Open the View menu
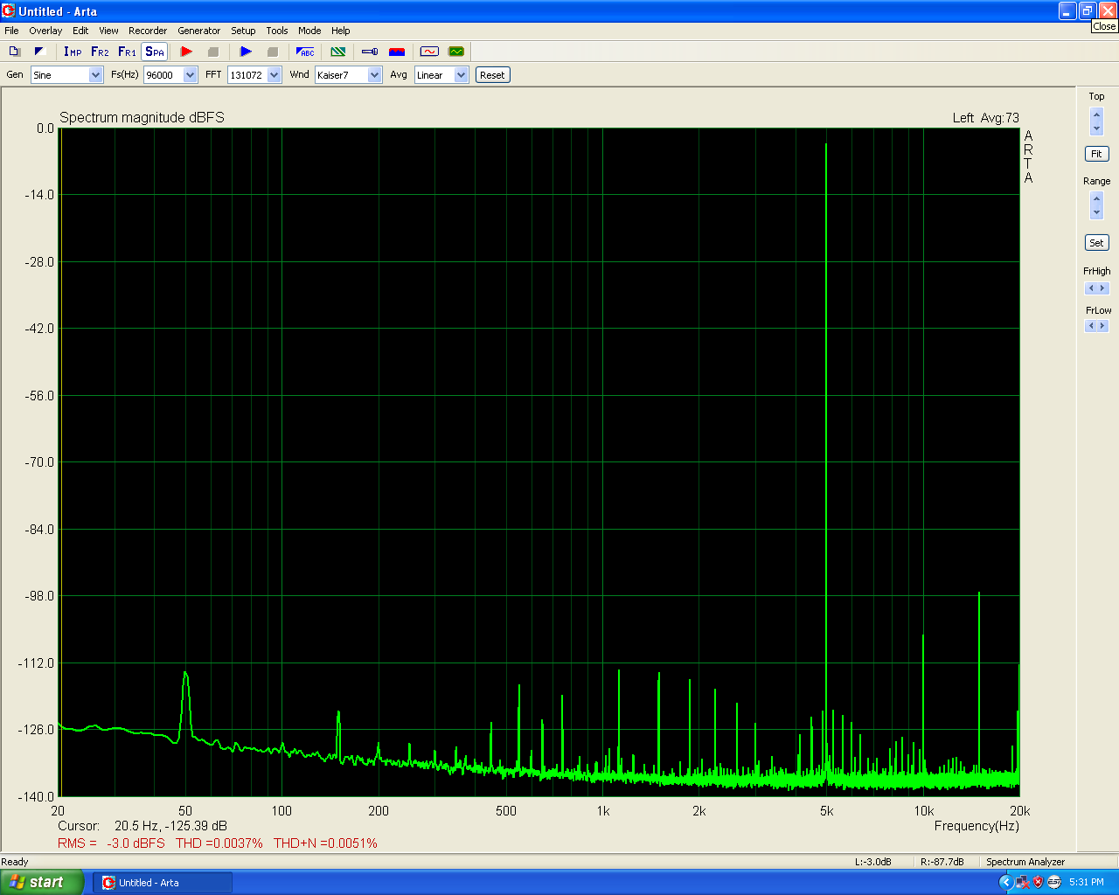This screenshot has height=895, width=1119. [x=108, y=31]
